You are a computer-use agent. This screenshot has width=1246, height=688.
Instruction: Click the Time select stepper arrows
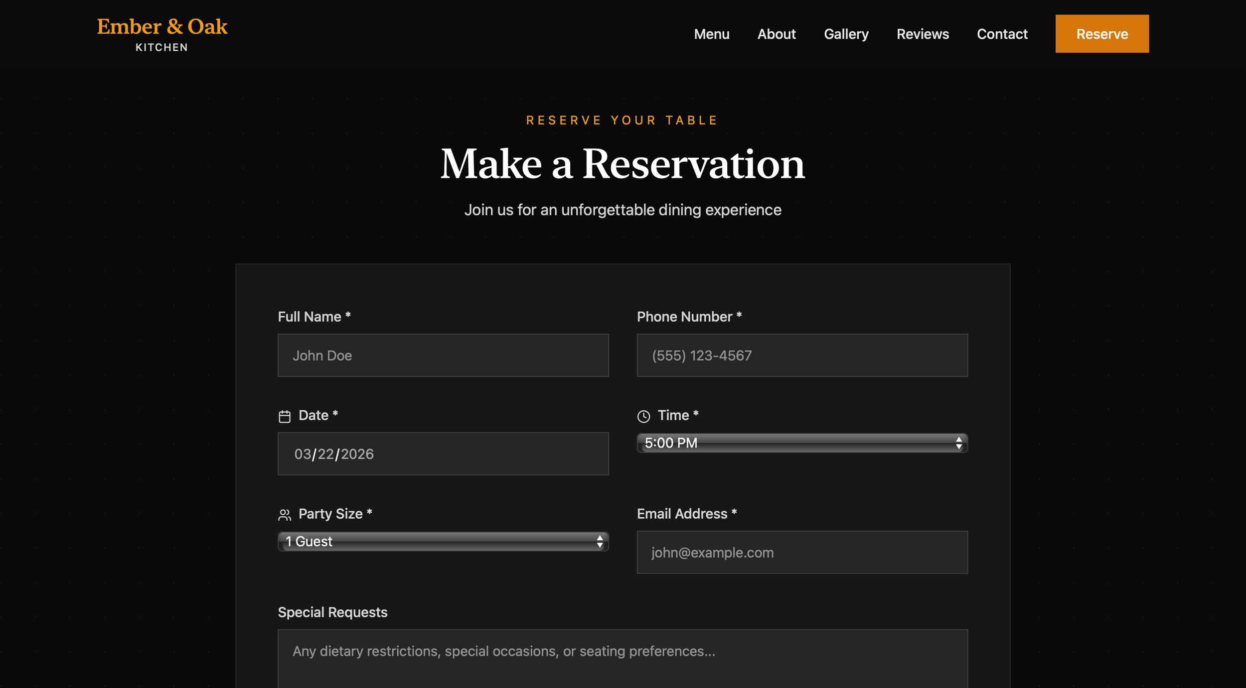coord(958,443)
